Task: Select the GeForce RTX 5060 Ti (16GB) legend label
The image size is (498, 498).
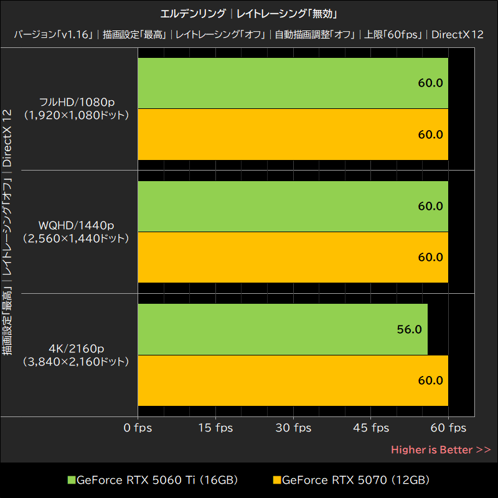Action: 157,480
